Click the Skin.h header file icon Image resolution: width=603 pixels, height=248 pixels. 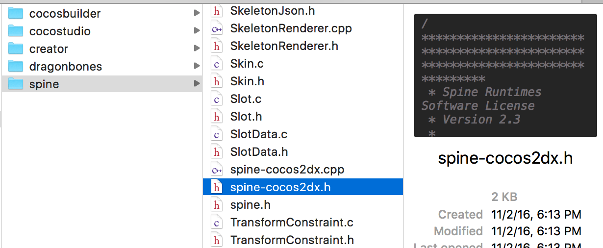(x=216, y=81)
